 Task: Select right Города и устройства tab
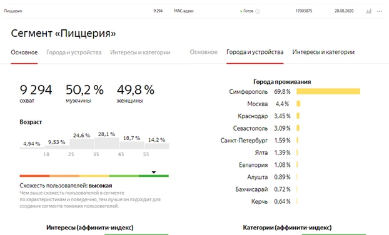[x=255, y=52]
